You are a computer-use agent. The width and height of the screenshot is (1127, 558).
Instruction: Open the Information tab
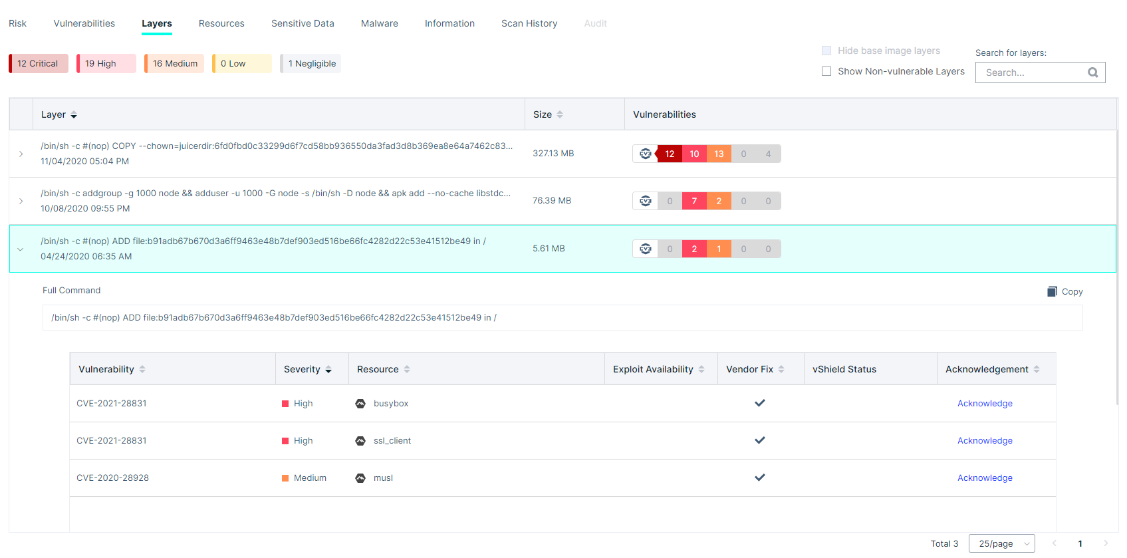[x=450, y=23]
